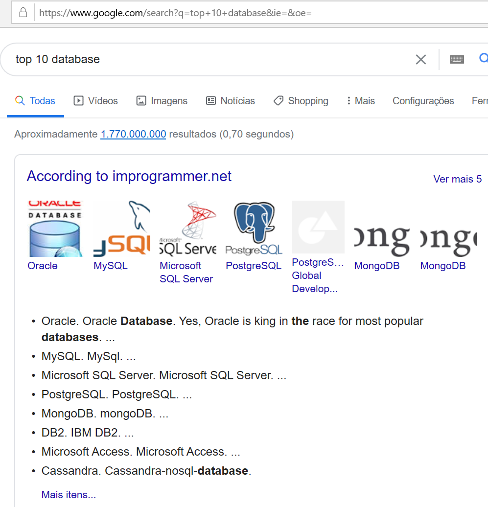Image resolution: width=488 pixels, height=507 pixels.
Task: Click the PostgreSQL elephant logo thumbnail
Action: [254, 229]
